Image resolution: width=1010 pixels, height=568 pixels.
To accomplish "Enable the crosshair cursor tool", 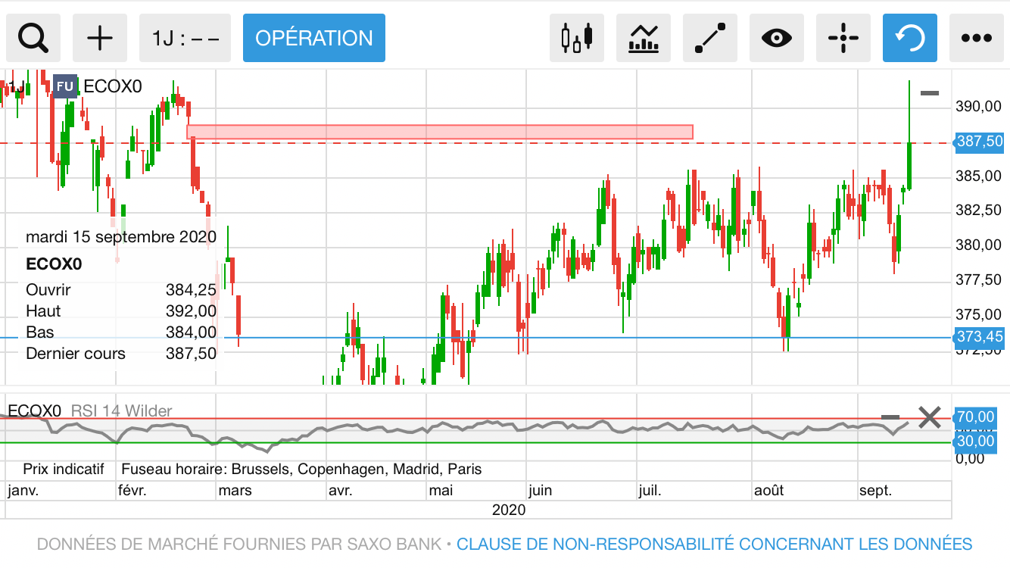I will [x=843, y=38].
